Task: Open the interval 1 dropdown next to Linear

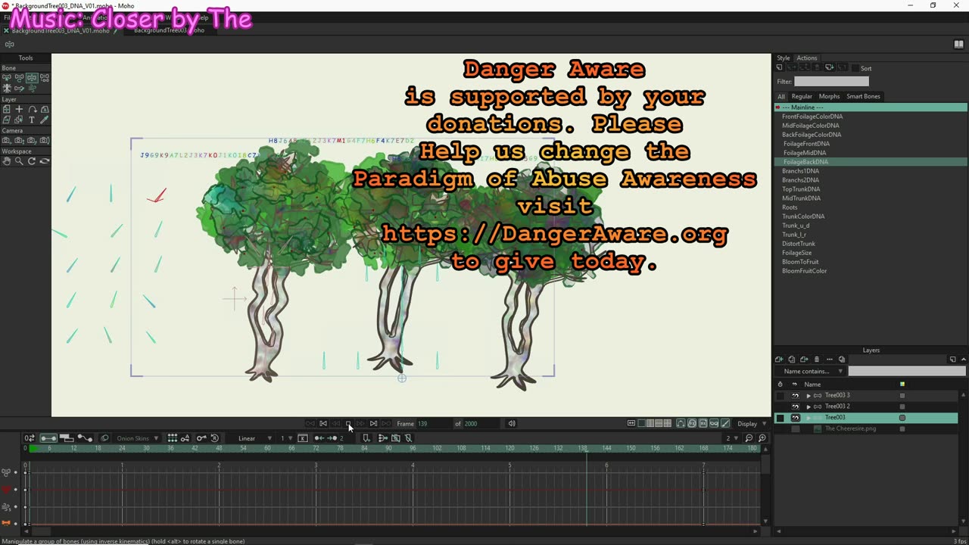Action: point(286,438)
